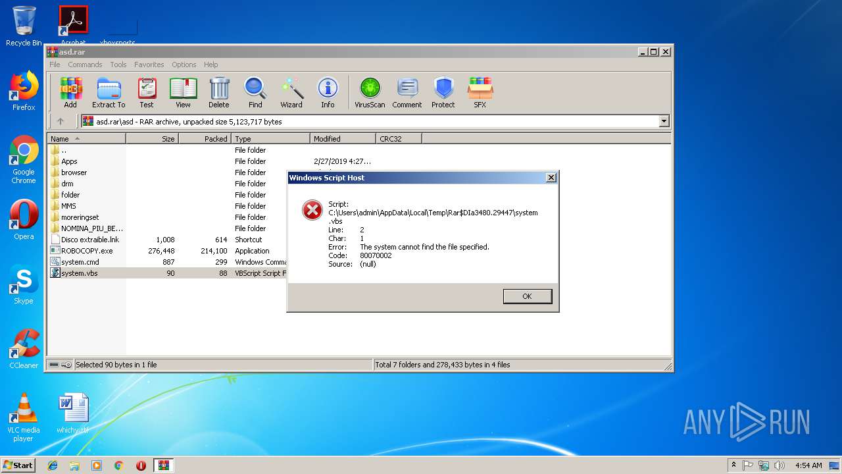Click the volume speaker tray icon
Viewport: 842px width, 474px height.
click(780, 465)
